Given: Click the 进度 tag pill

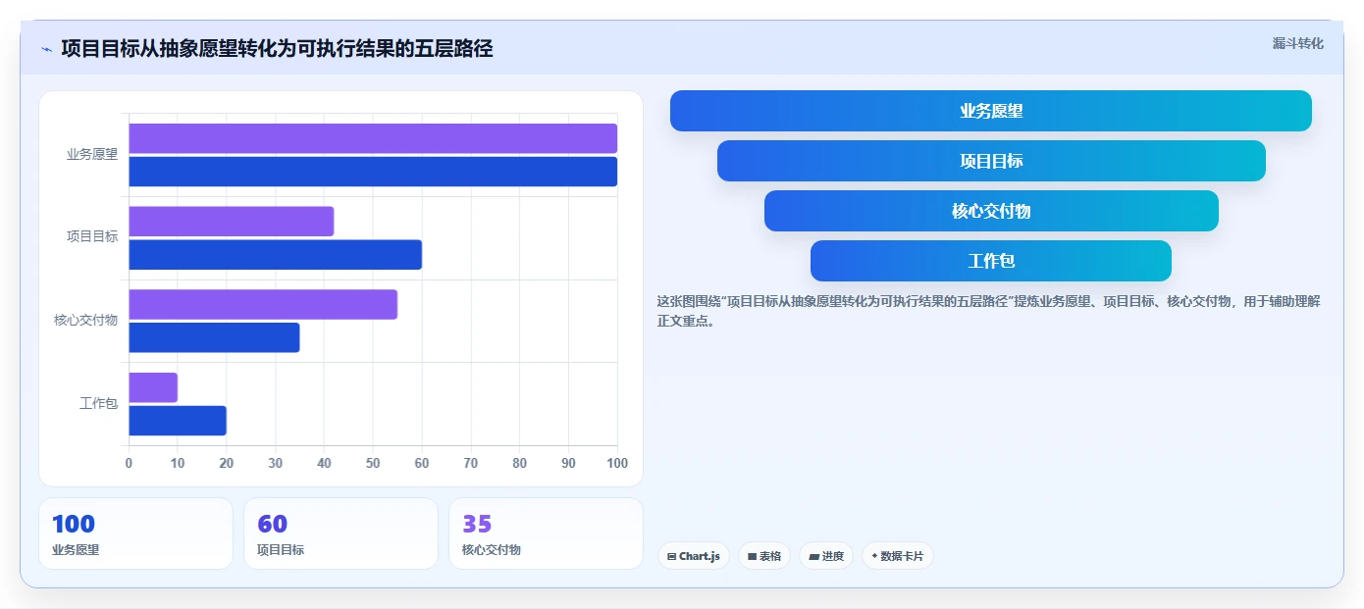Looking at the screenshot, I should coord(826,556).
